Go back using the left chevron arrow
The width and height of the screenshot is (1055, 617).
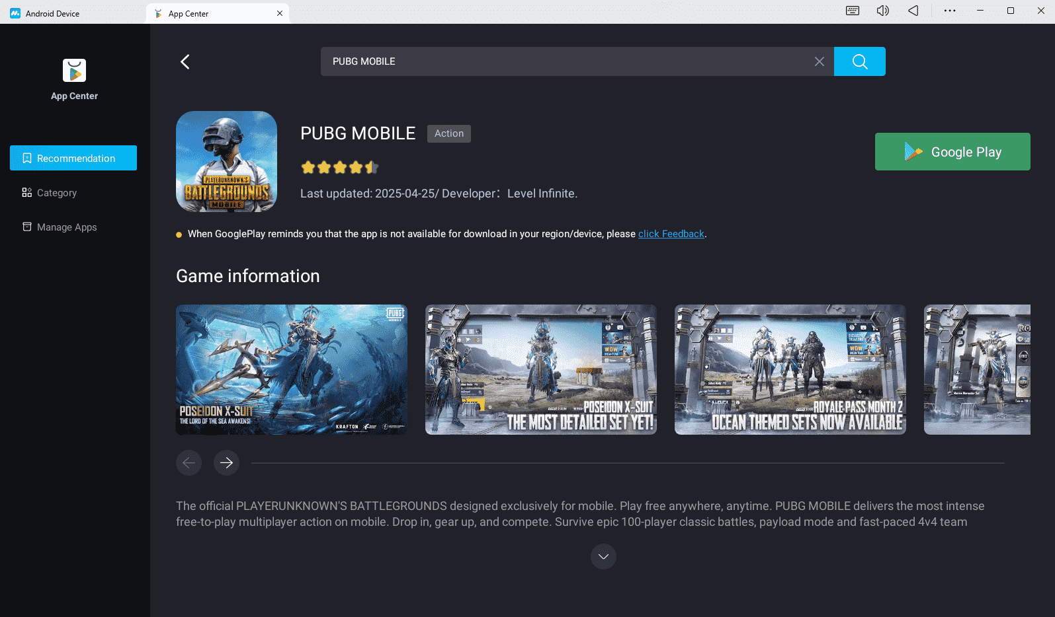185,61
